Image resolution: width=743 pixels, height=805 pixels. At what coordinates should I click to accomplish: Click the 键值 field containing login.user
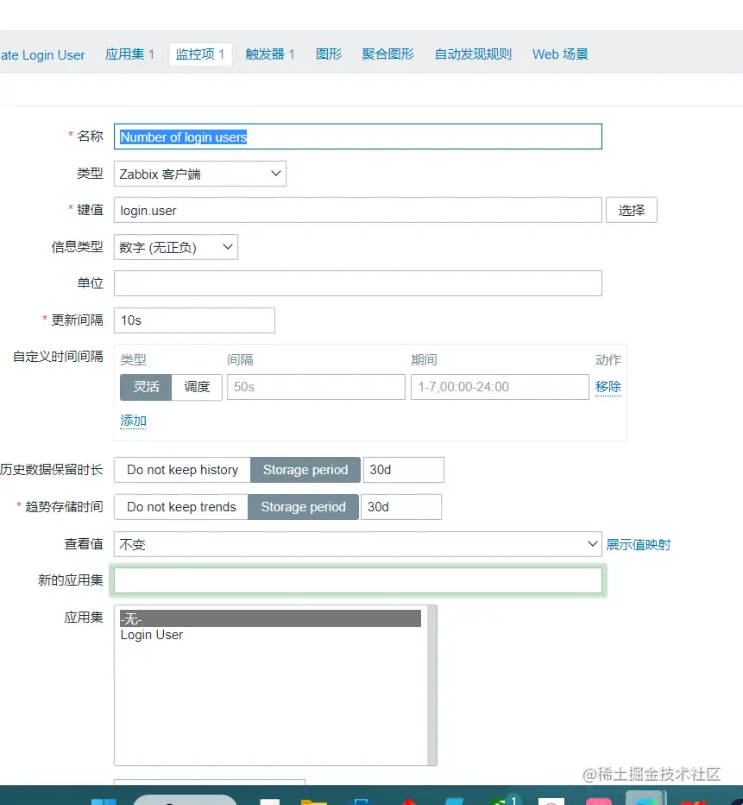click(358, 210)
